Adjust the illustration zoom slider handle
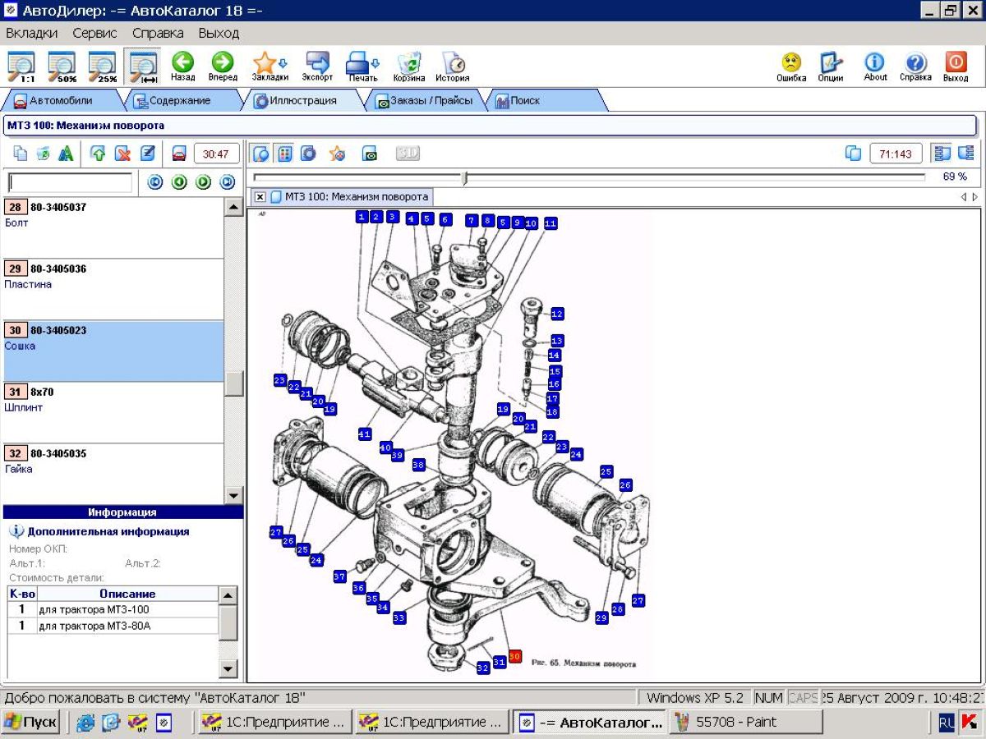The image size is (986, 739). [465, 177]
